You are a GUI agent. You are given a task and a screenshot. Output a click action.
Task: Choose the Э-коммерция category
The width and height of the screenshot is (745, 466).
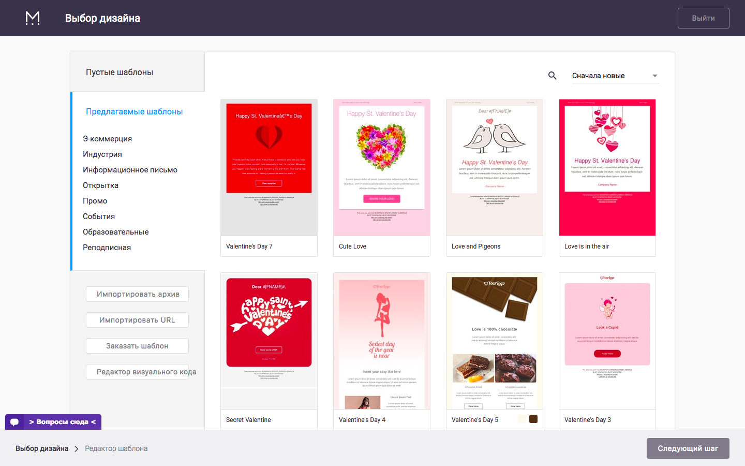click(x=107, y=139)
